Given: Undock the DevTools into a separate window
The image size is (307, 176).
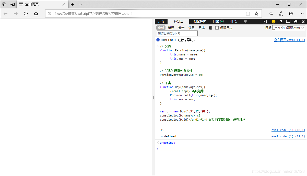Looking at the screenshot, I should coord(296,22).
